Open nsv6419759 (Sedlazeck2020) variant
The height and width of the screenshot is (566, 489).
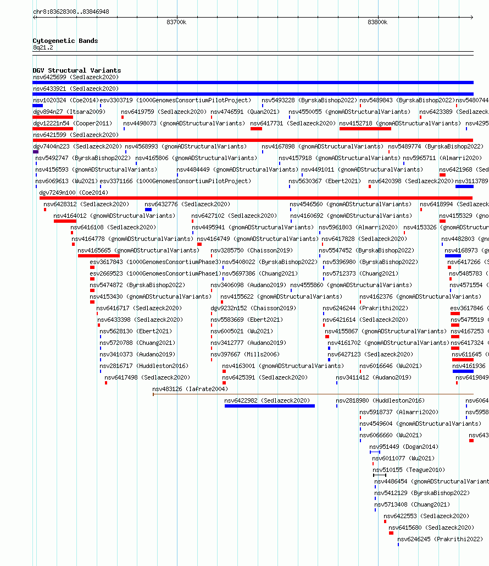coord(164,112)
